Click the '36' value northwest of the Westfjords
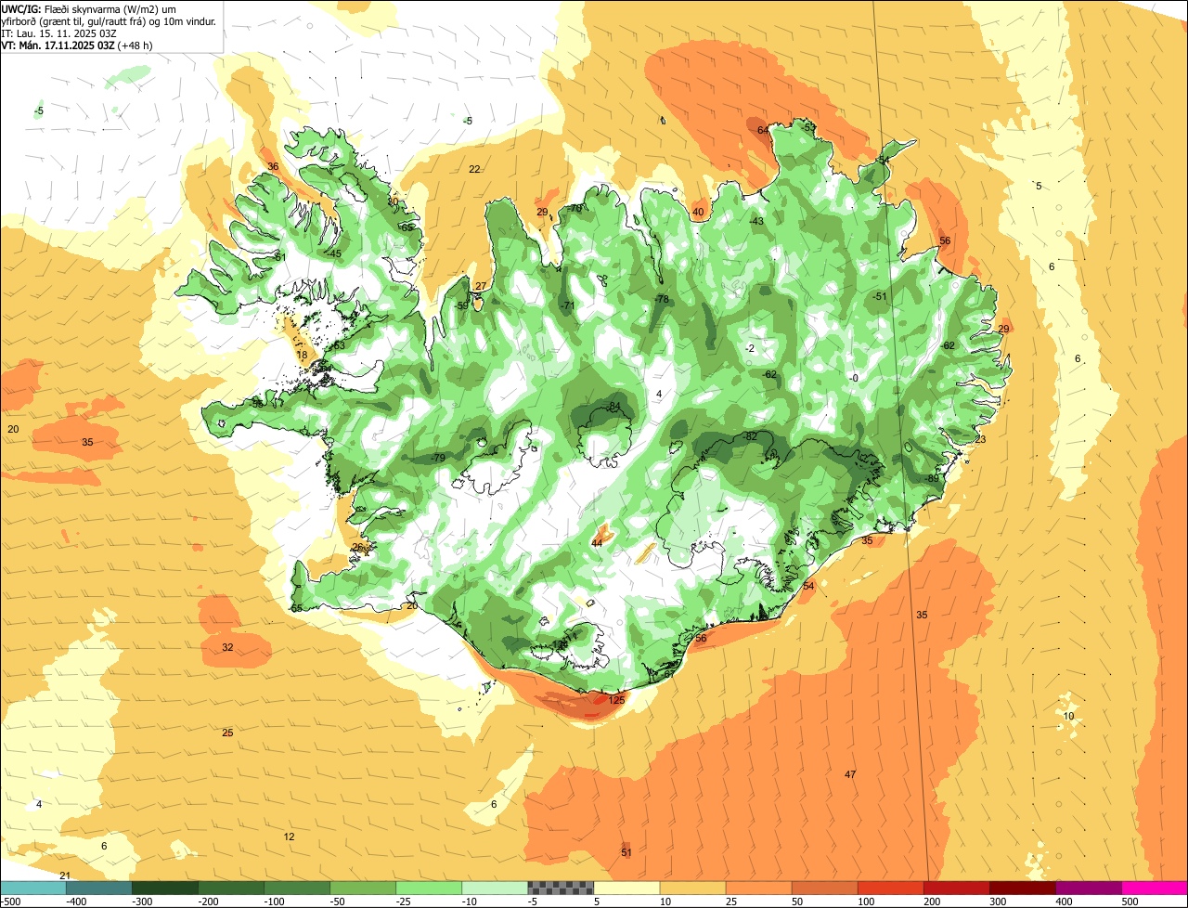 tap(273, 166)
